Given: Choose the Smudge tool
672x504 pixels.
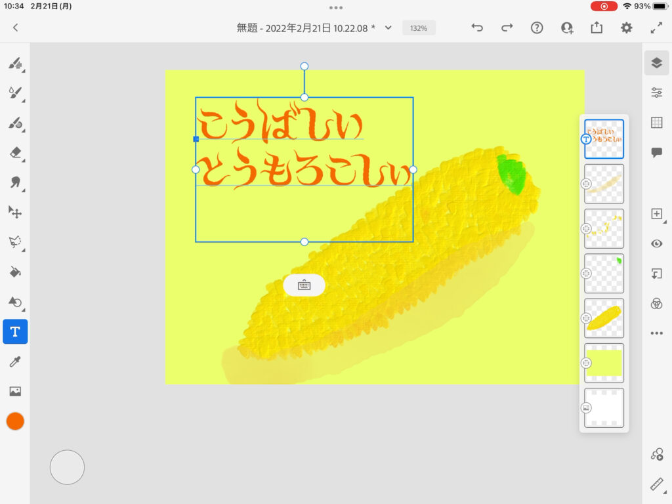Looking at the screenshot, I should tap(15, 182).
